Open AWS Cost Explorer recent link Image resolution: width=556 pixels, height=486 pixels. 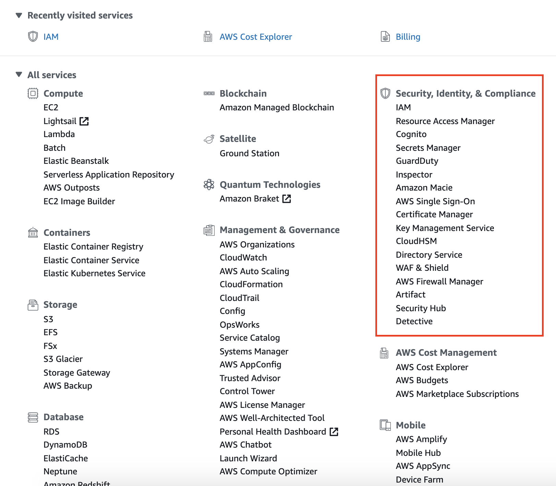pos(256,37)
